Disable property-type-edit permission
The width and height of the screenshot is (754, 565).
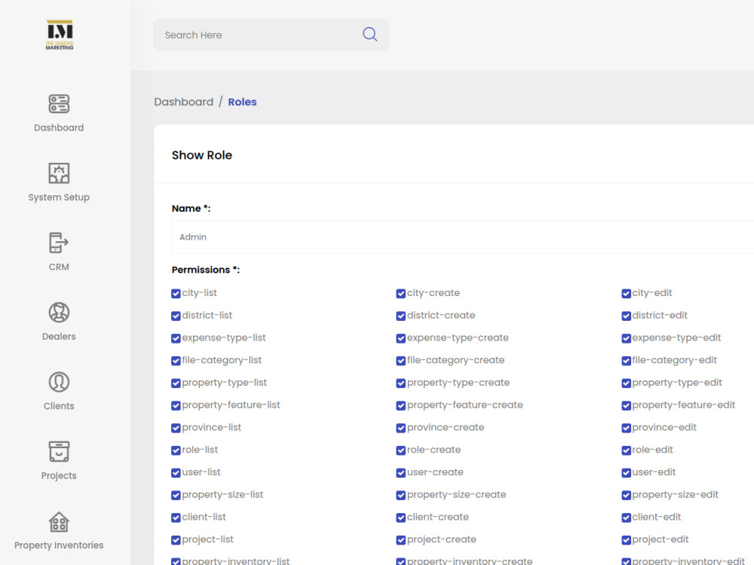pyautogui.click(x=626, y=383)
